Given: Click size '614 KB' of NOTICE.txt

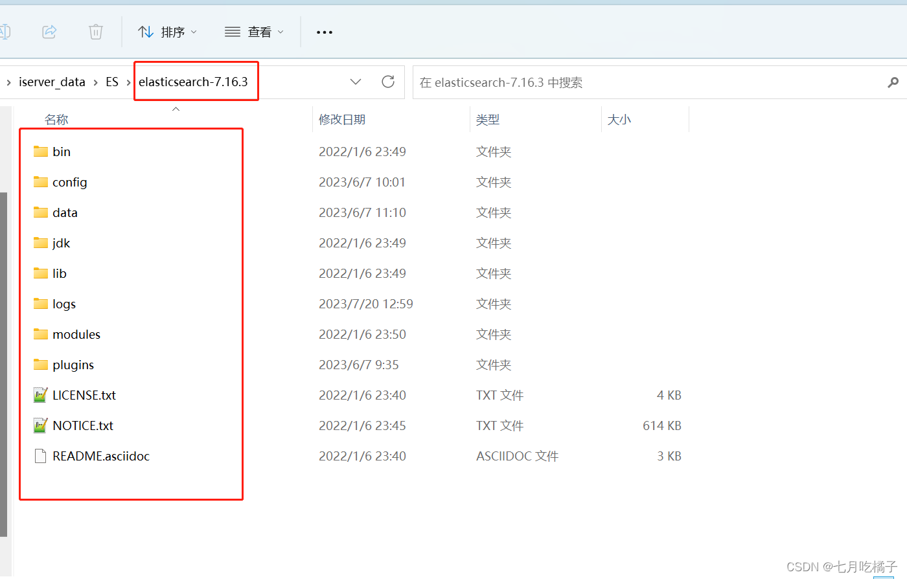Looking at the screenshot, I should (x=662, y=426).
